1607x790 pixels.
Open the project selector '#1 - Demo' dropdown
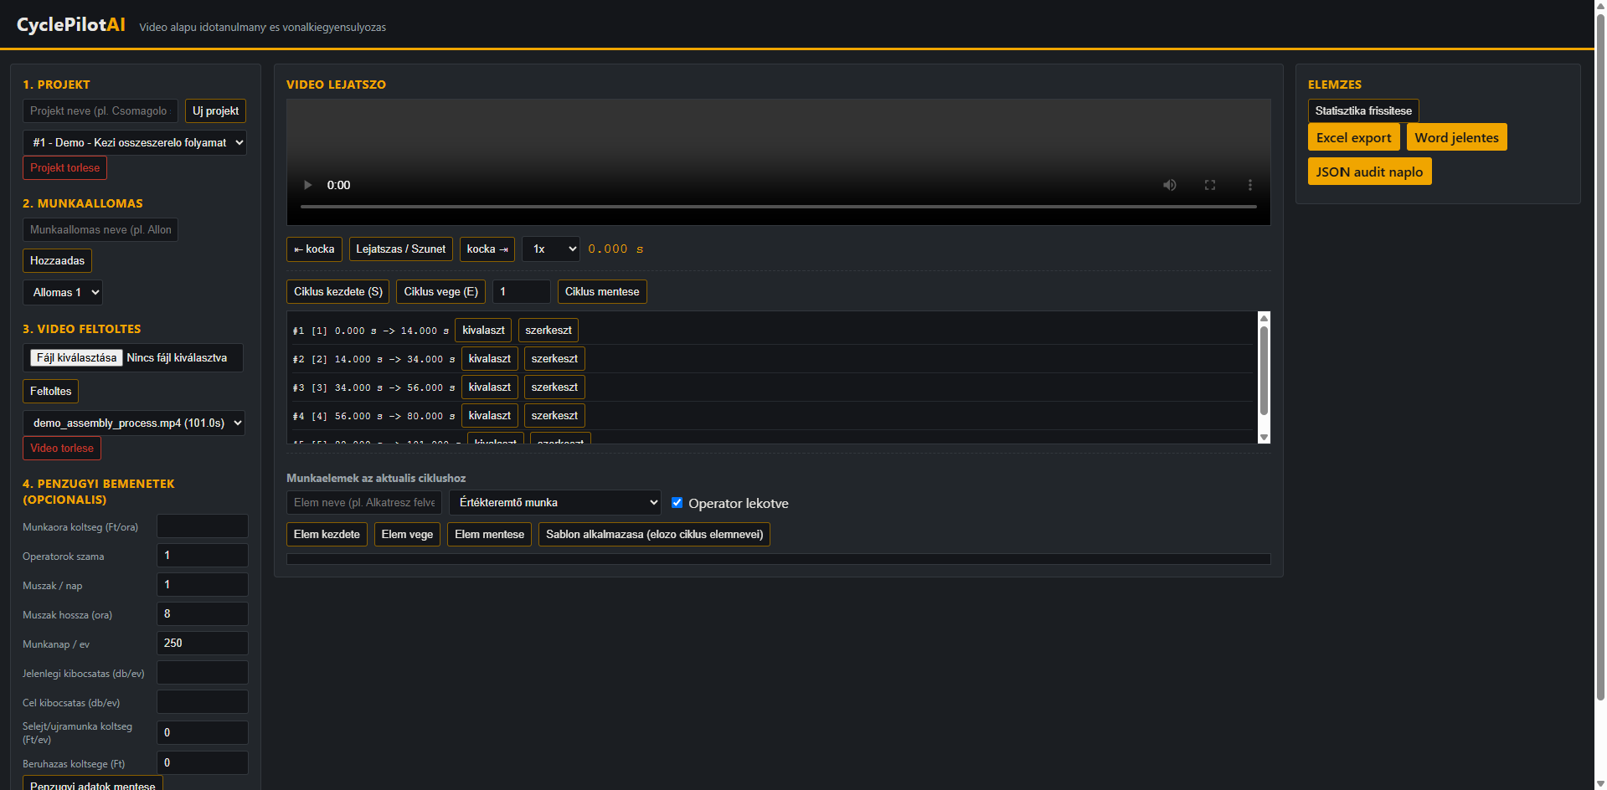[135, 143]
